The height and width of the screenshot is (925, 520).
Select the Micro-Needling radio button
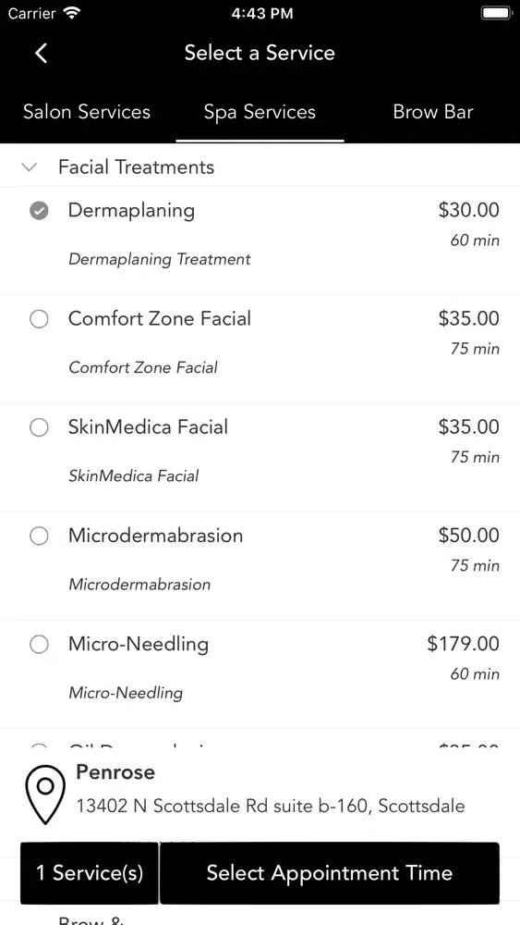coord(39,645)
